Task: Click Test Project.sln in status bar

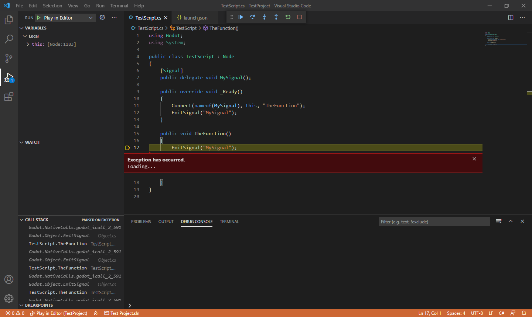Action: coord(122,313)
